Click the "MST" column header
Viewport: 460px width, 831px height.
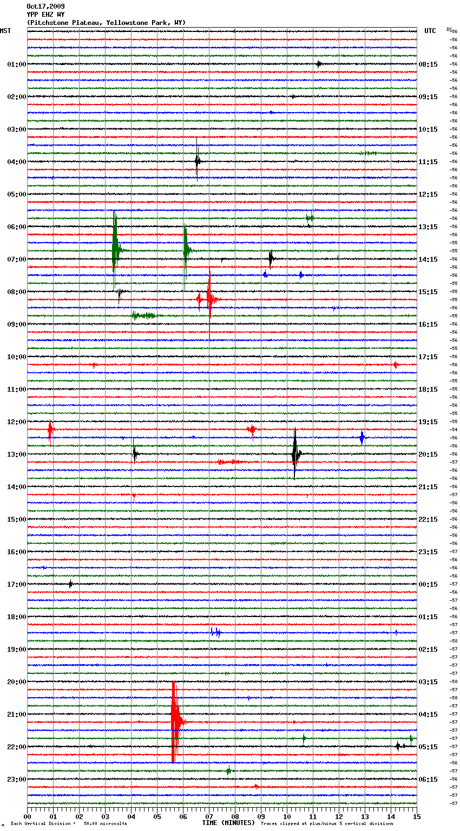[x=5, y=31]
